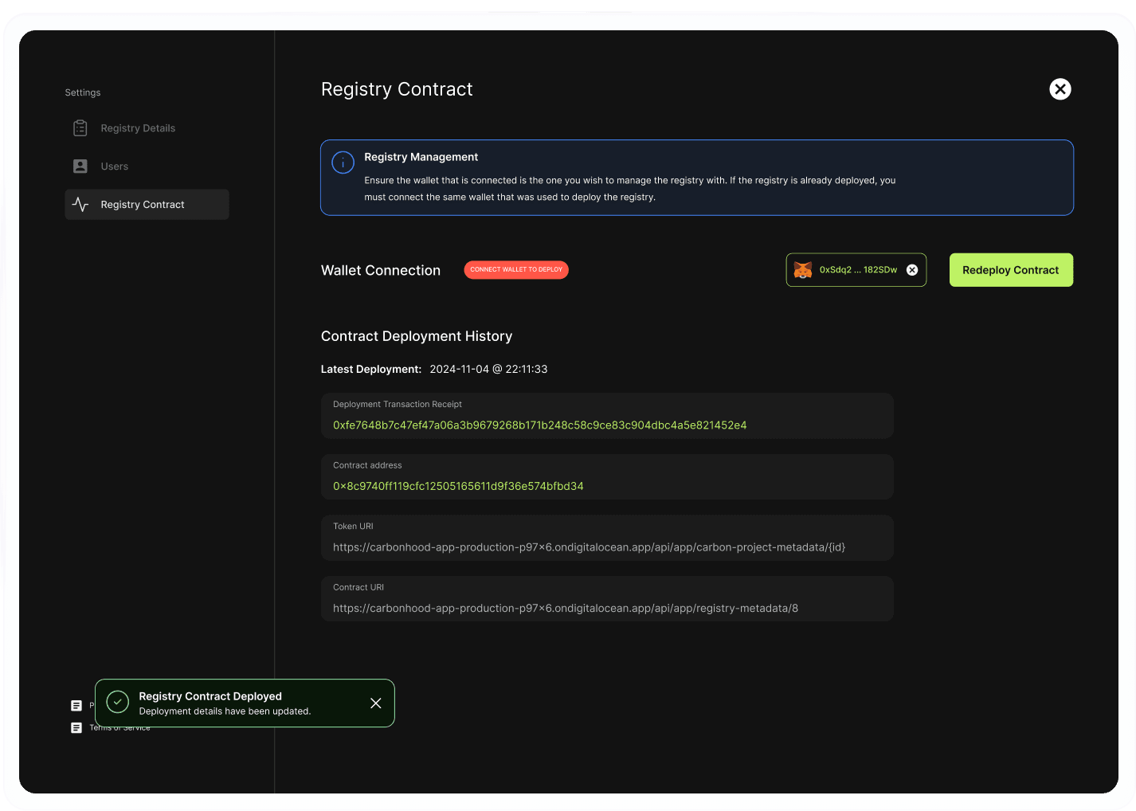Click the Registry Management heading
This screenshot has height=811, width=1136.
coord(421,157)
